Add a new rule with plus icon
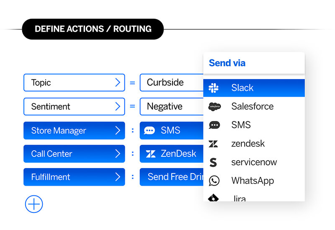The height and width of the screenshot is (230, 335). click(34, 204)
